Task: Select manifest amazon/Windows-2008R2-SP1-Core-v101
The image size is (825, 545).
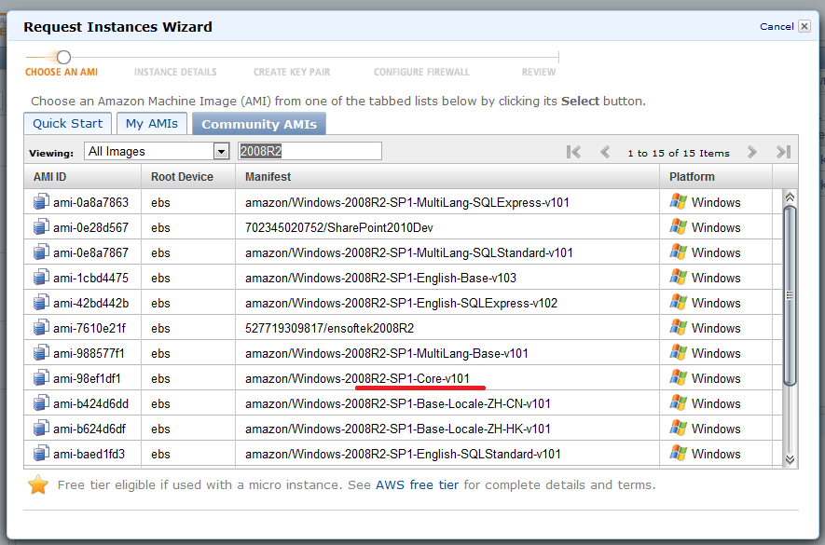Action: pyautogui.click(x=357, y=379)
